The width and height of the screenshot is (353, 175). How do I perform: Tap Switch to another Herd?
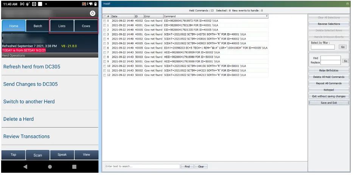pos(50,101)
